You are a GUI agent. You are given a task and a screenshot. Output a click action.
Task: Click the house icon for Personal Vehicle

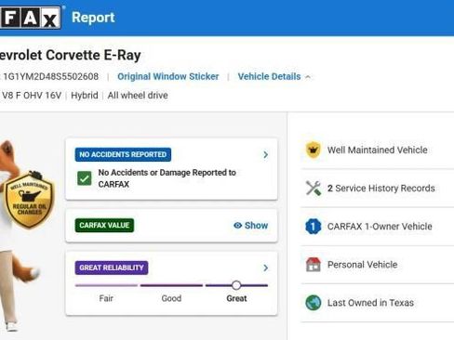[x=314, y=265]
